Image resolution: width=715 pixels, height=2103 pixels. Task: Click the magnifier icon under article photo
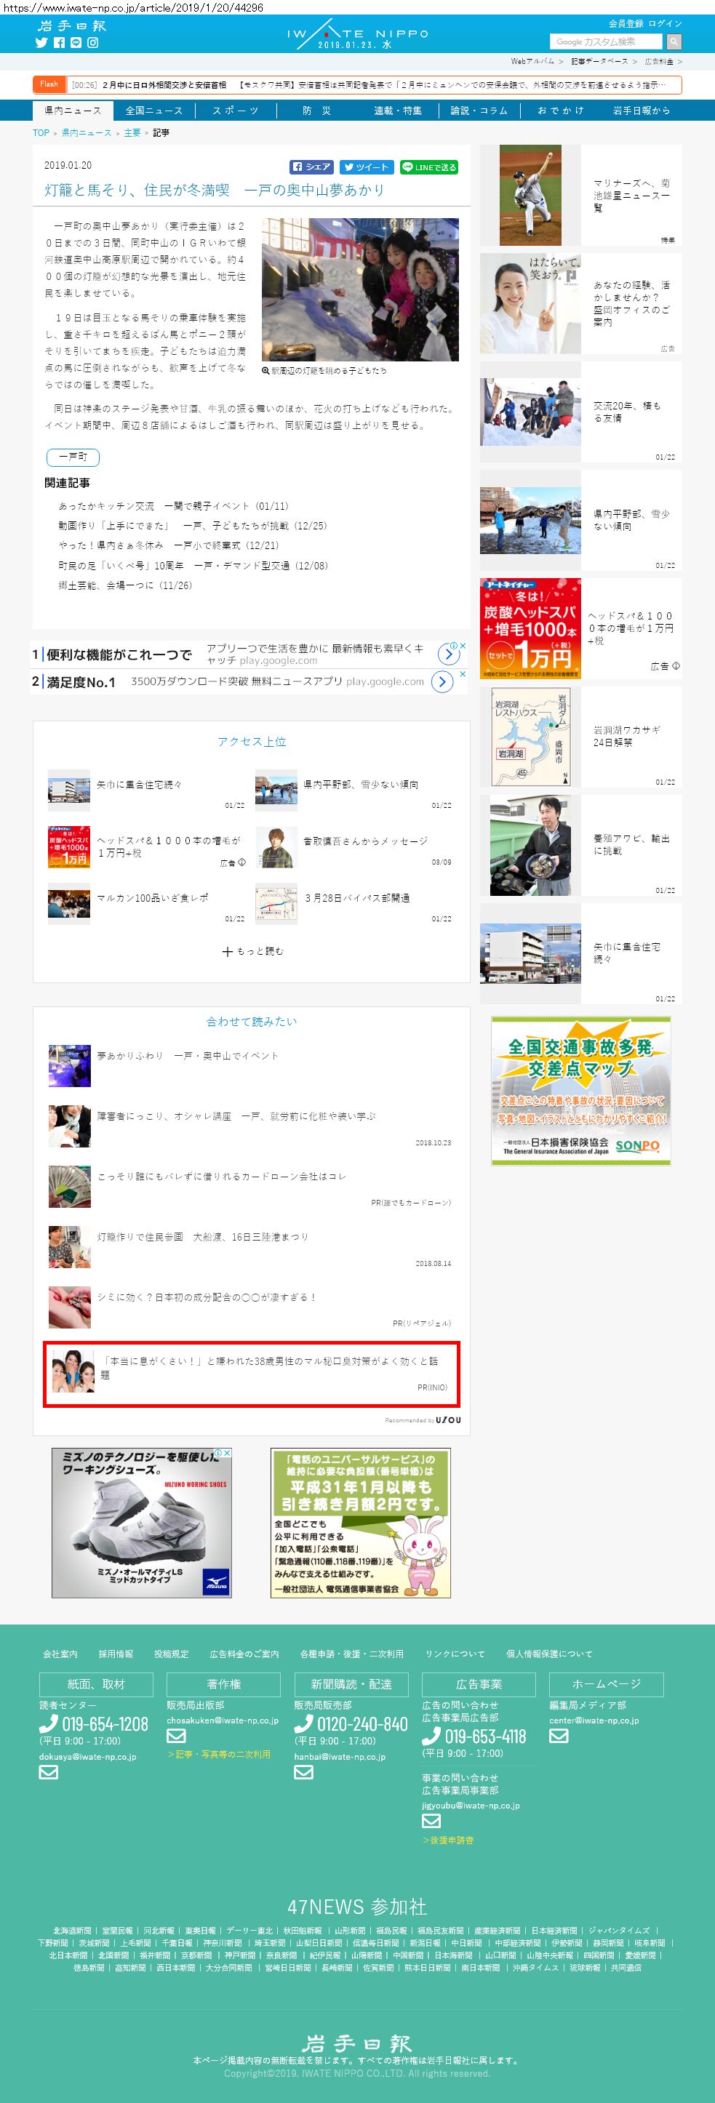[266, 371]
